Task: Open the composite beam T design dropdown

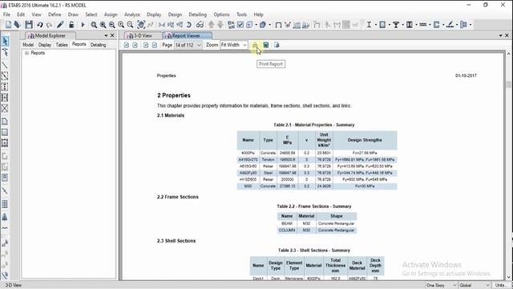Action: 402,25
